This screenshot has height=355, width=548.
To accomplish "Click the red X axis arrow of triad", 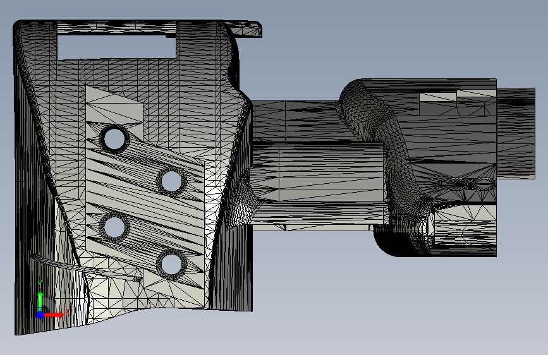I will tap(54, 315).
